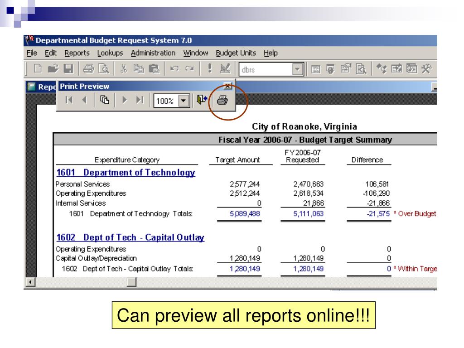Click the Departmental Budget Request System title bar icon
The image size is (464, 348).
(x=29, y=40)
